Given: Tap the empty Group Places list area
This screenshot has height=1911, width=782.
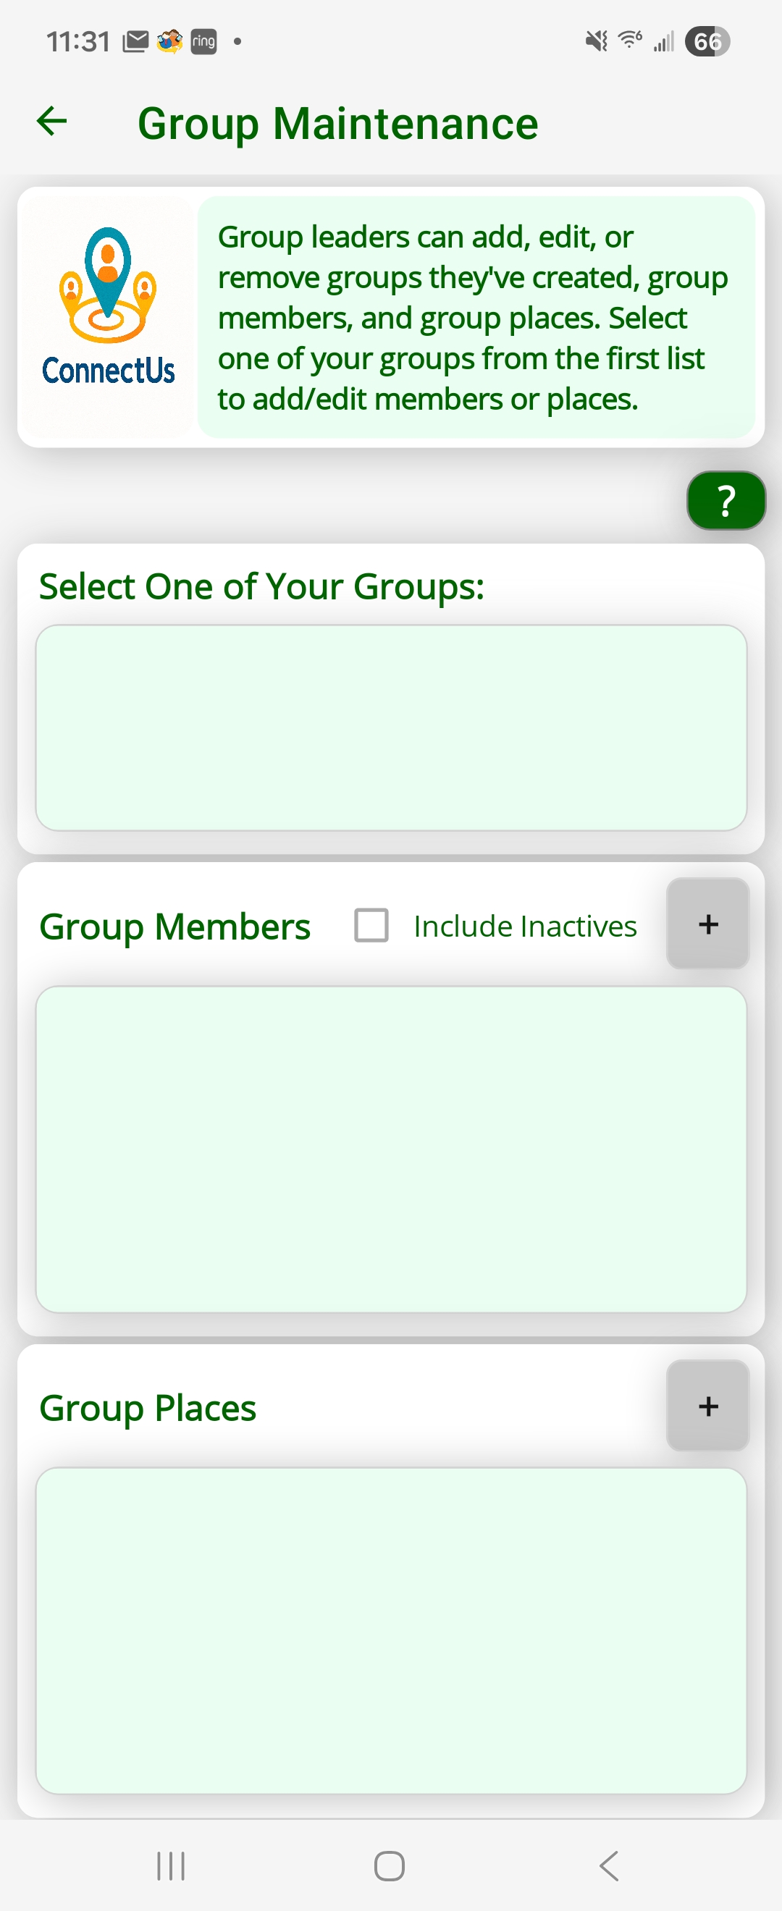Looking at the screenshot, I should (391, 1631).
